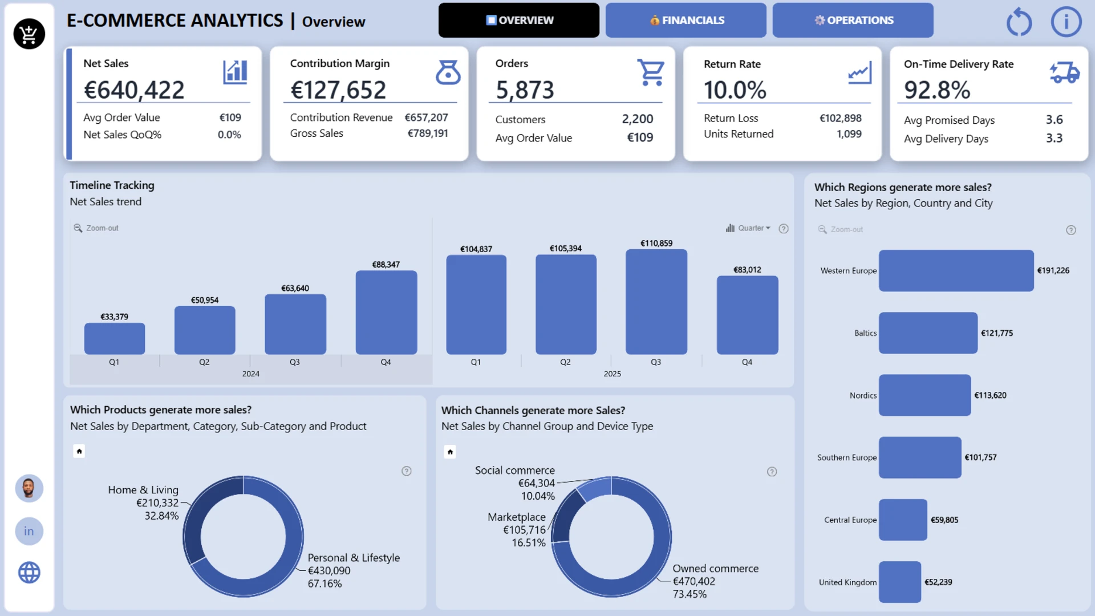Click Zoom-out on the Regions chart

point(841,229)
